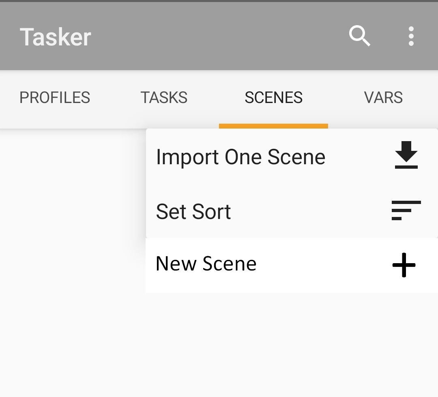Switch to the PROFILES tab

(x=55, y=98)
